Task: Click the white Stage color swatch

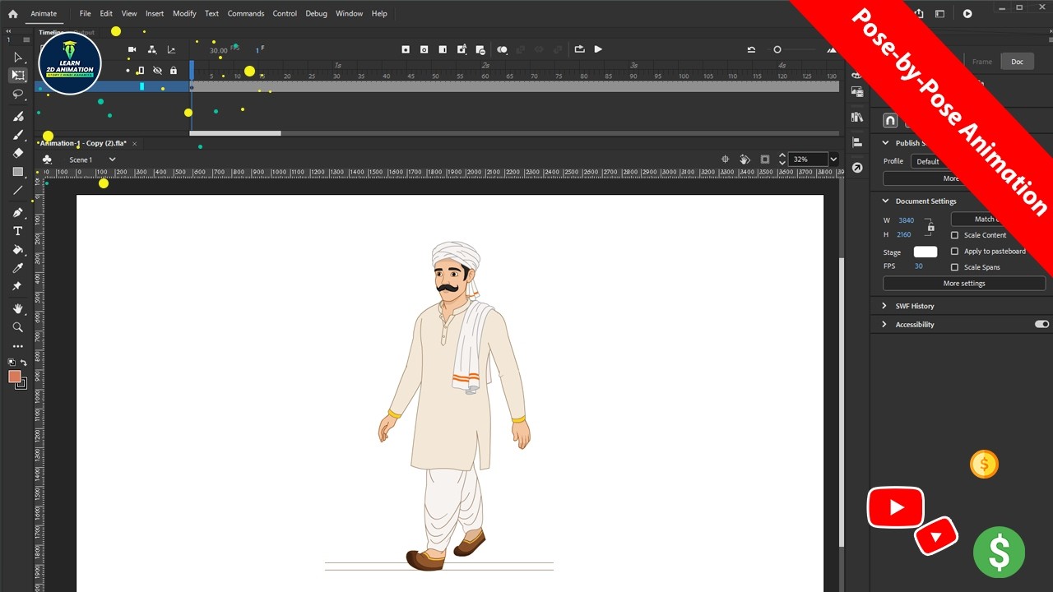Action: point(925,252)
